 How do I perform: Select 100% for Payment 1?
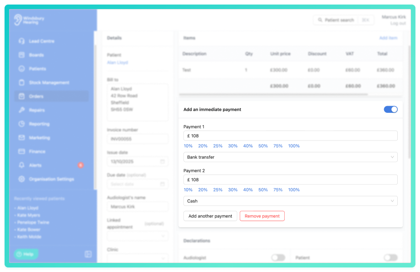[x=294, y=146]
